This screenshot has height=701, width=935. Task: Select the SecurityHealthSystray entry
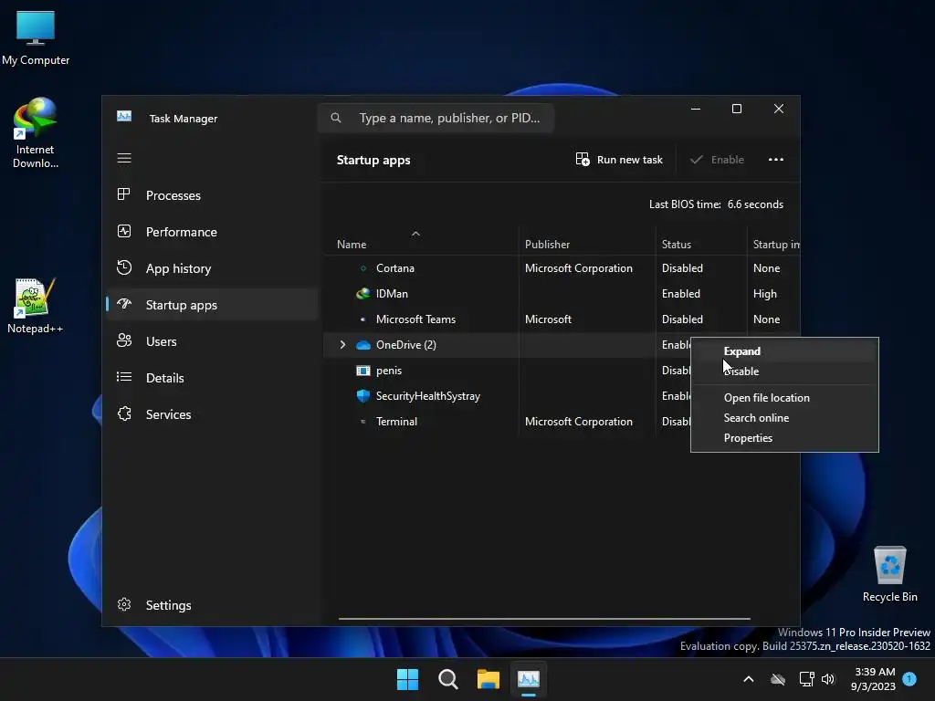507,396
